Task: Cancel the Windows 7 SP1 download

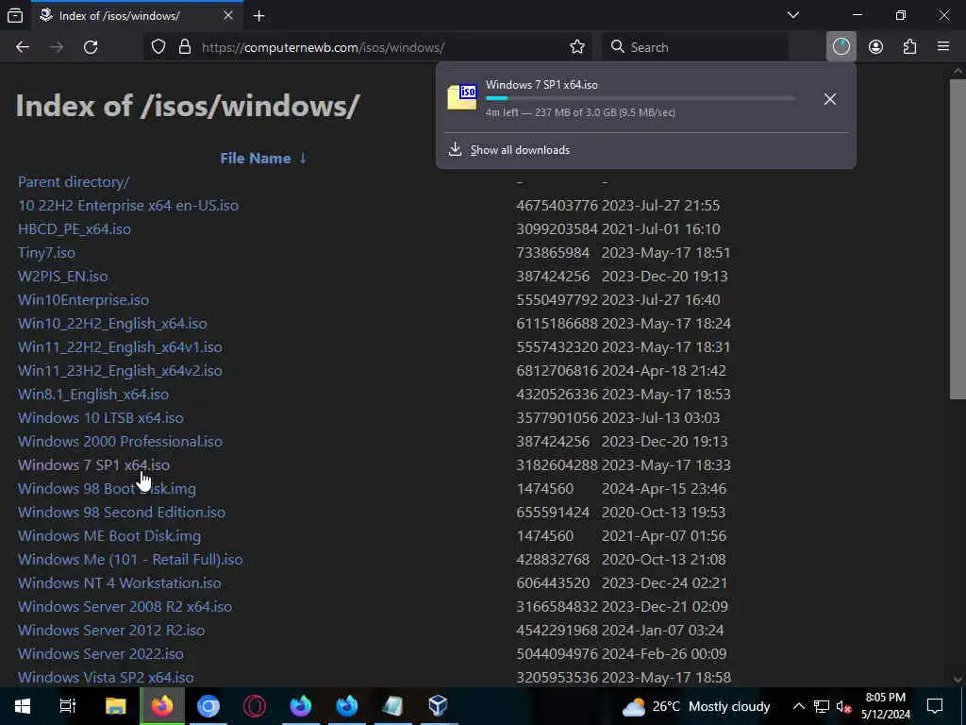Action: (830, 98)
